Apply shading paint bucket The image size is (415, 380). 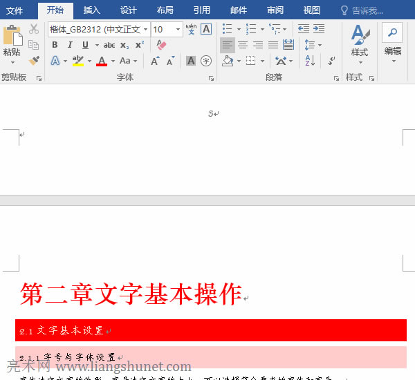[x=228, y=61]
